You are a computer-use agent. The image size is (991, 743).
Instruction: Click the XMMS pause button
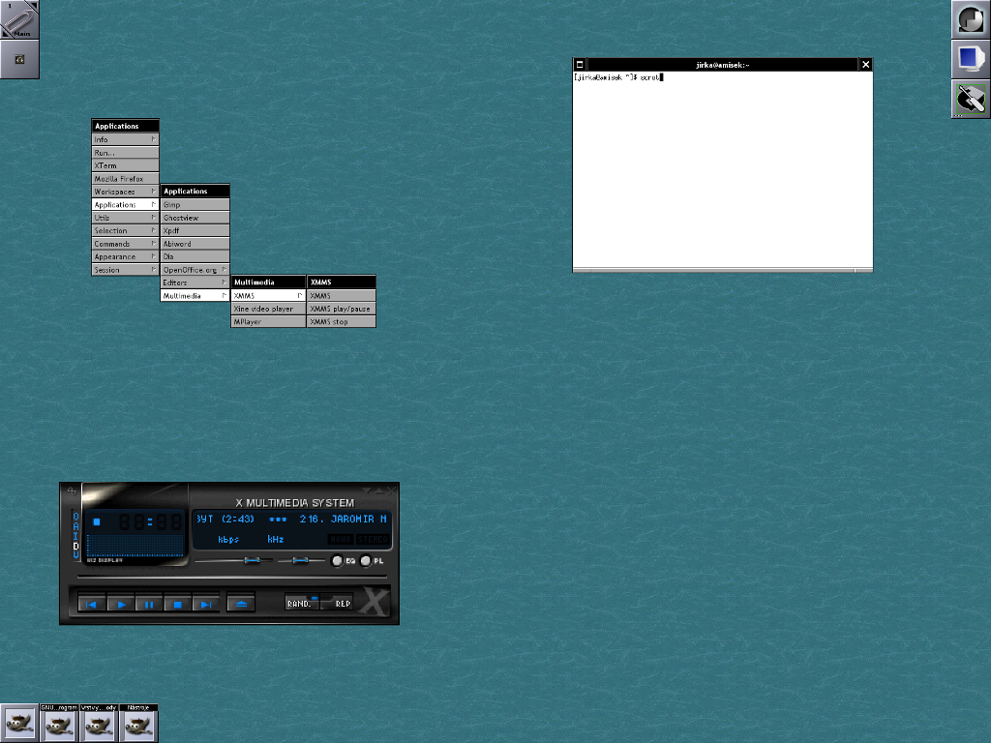(x=149, y=604)
